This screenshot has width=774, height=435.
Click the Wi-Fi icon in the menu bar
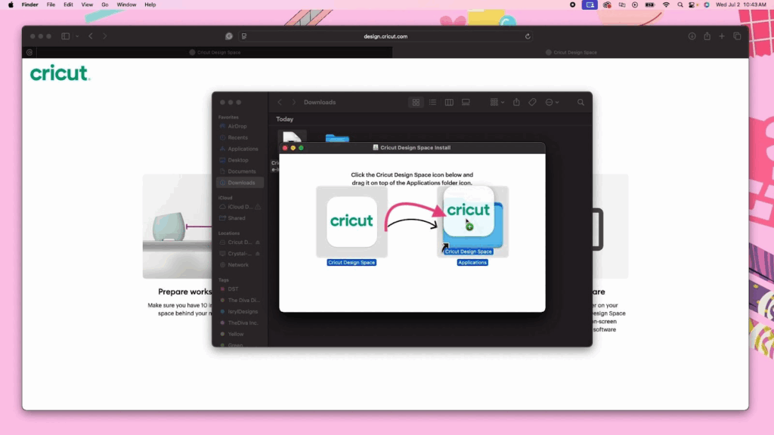[666, 5]
